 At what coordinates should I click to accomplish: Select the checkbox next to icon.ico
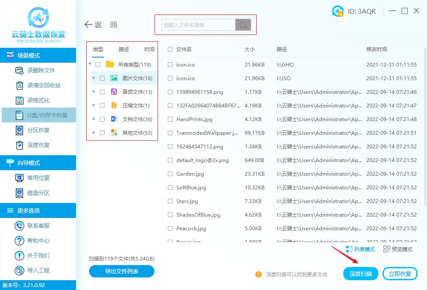coord(170,64)
